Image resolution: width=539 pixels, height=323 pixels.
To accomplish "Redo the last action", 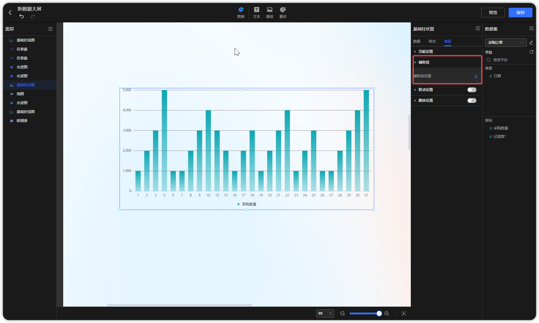I will click(x=33, y=16).
